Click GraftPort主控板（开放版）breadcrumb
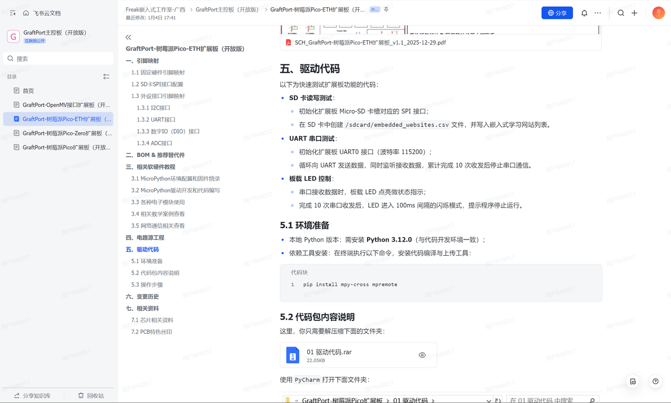671x403 pixels. (x=228, y=9)
